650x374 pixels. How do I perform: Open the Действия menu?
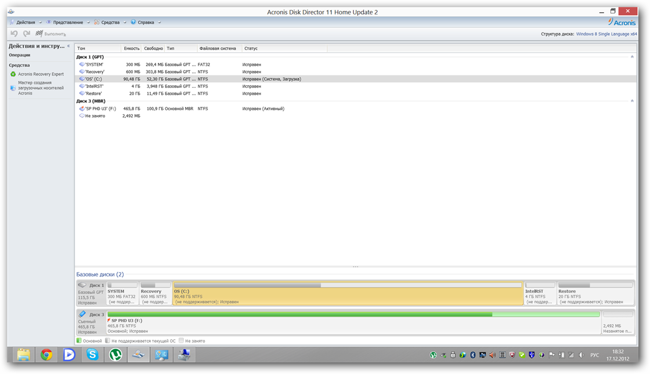click(x=26, y=23)
